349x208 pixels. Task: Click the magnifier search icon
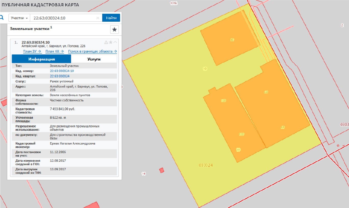click(x=2, y=18)
